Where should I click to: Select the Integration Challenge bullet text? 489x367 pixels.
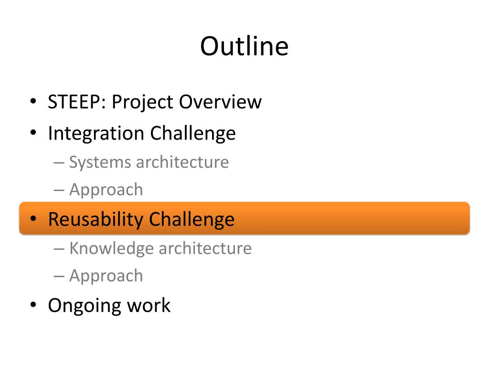142,134
